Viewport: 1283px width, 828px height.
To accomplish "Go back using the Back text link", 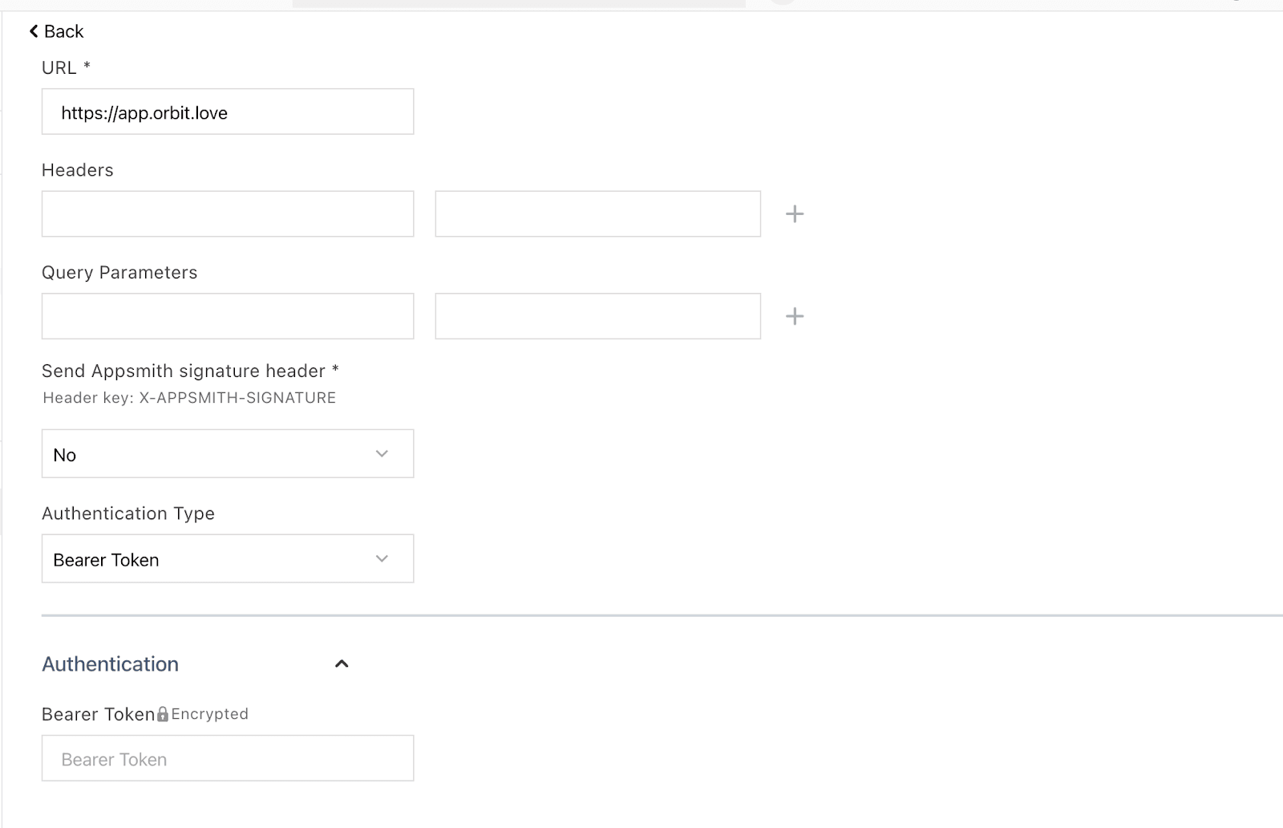I will click(x=63, y=31).
